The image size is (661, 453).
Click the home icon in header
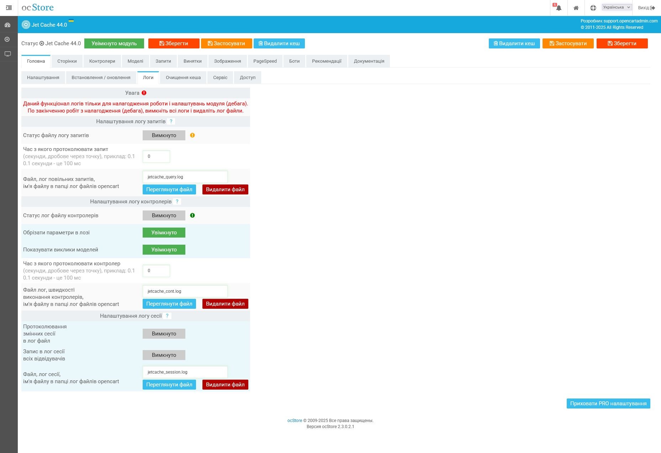[x=576, y=8]
